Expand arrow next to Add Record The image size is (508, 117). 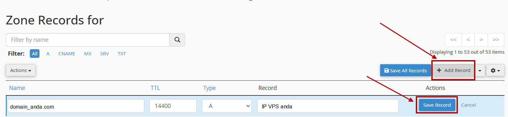tap(480, 70)
